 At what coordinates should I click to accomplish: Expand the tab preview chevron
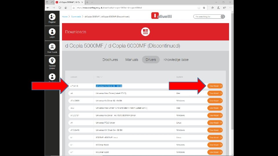[x=92, y=2]
